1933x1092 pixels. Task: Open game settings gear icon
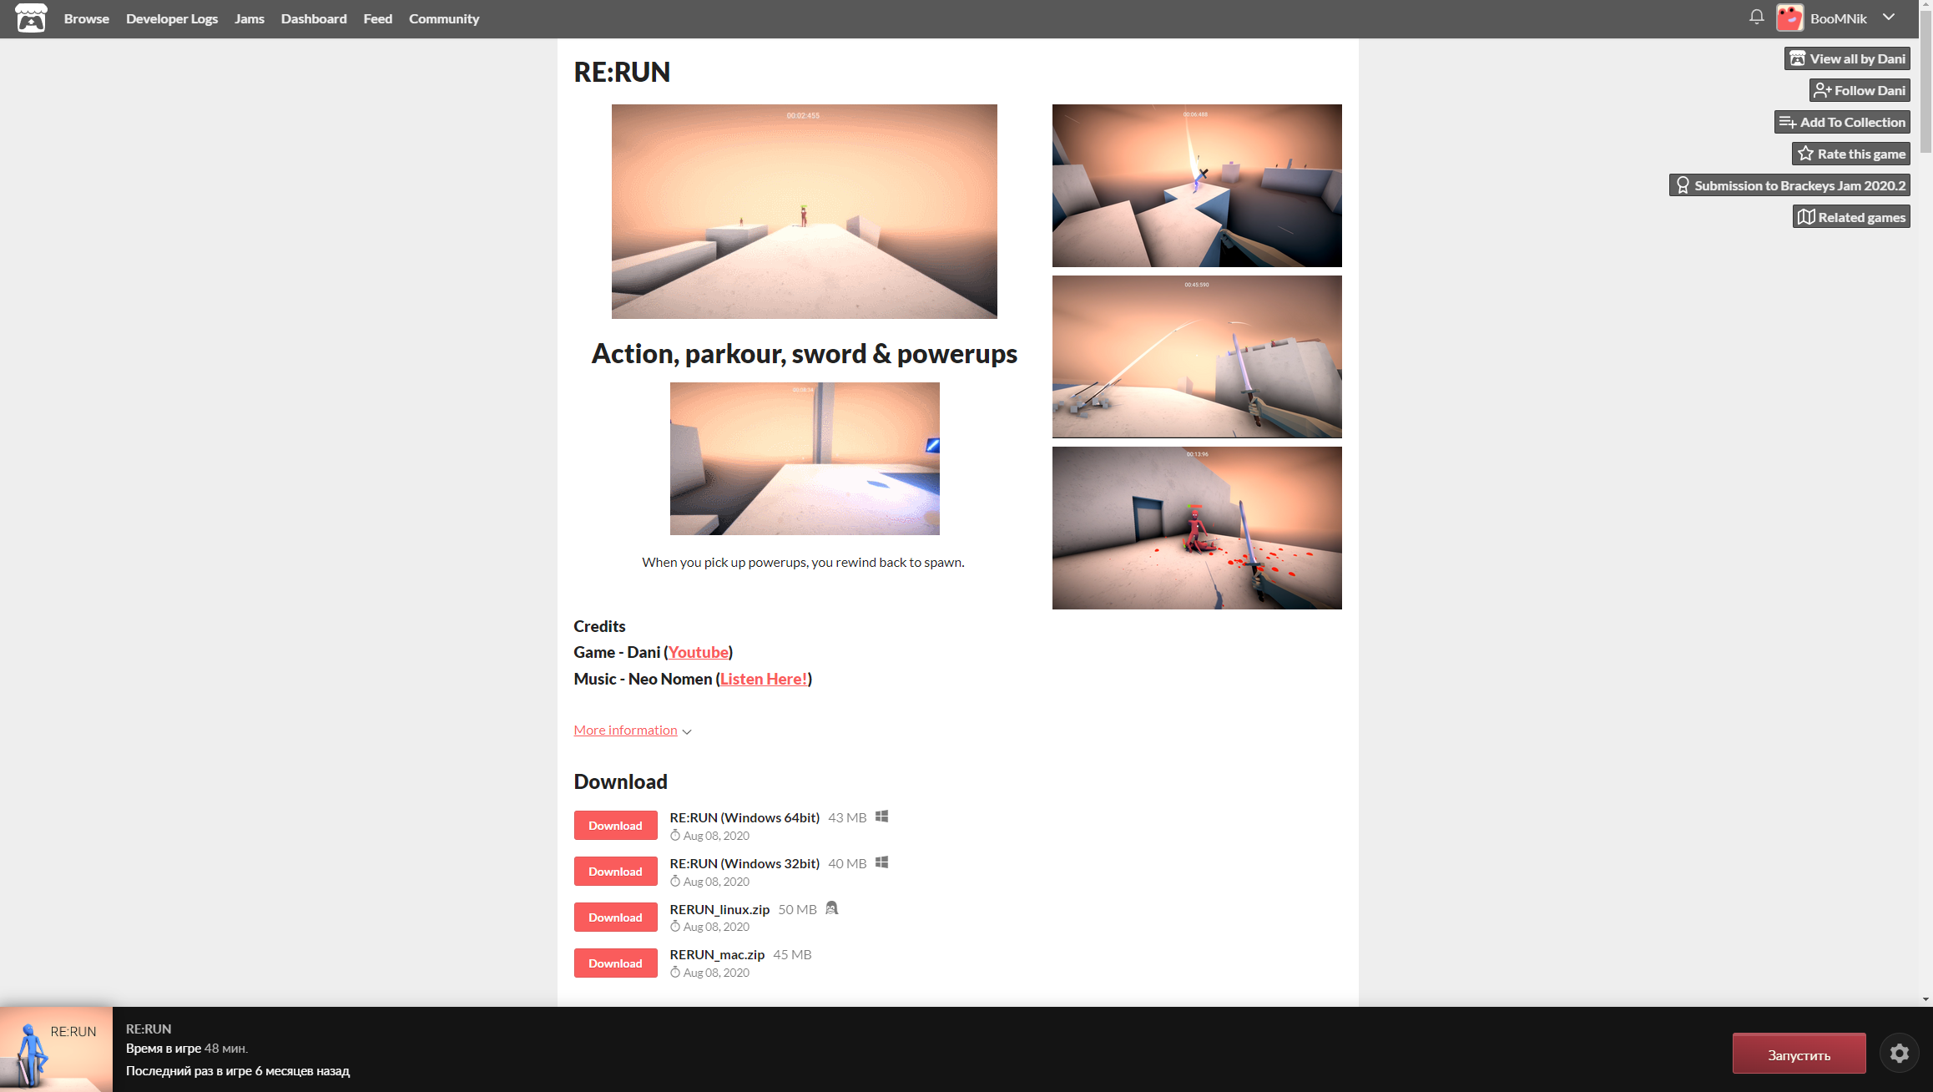1899,1054
